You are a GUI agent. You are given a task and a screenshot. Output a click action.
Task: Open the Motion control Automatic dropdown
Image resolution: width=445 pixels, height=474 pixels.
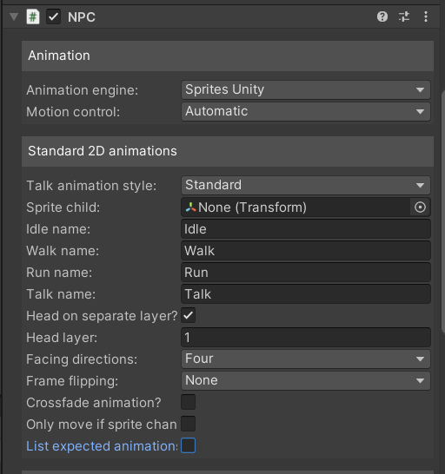[306, 111]
